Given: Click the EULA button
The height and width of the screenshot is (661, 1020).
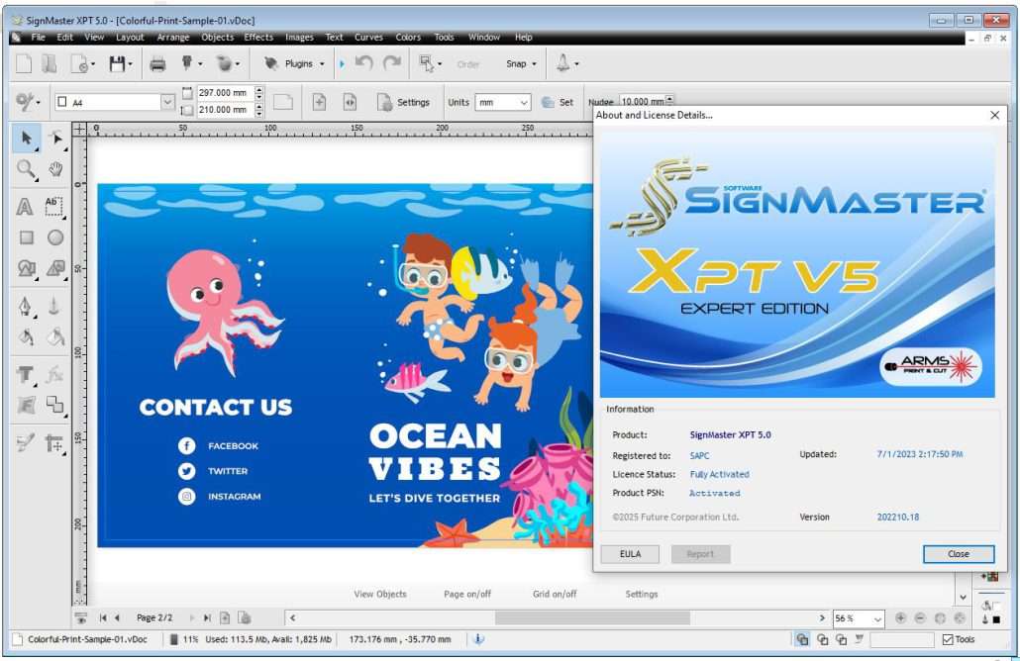Looking at the screenshot, I should (x=630, y=554).
